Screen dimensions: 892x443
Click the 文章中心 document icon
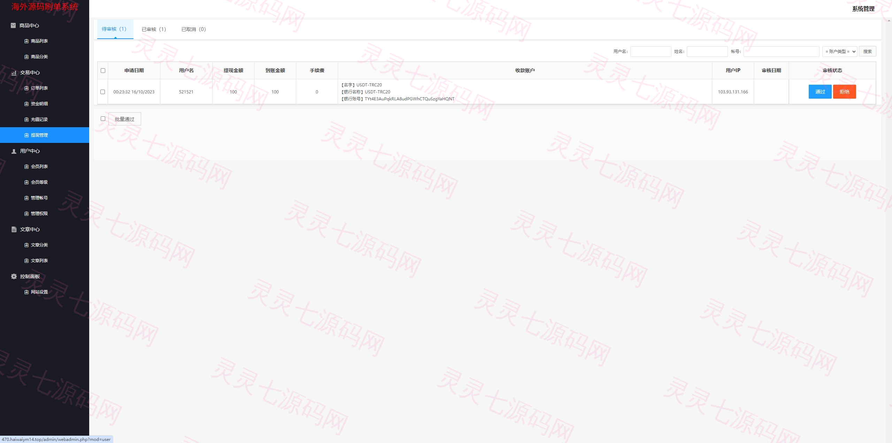point(14,229)
